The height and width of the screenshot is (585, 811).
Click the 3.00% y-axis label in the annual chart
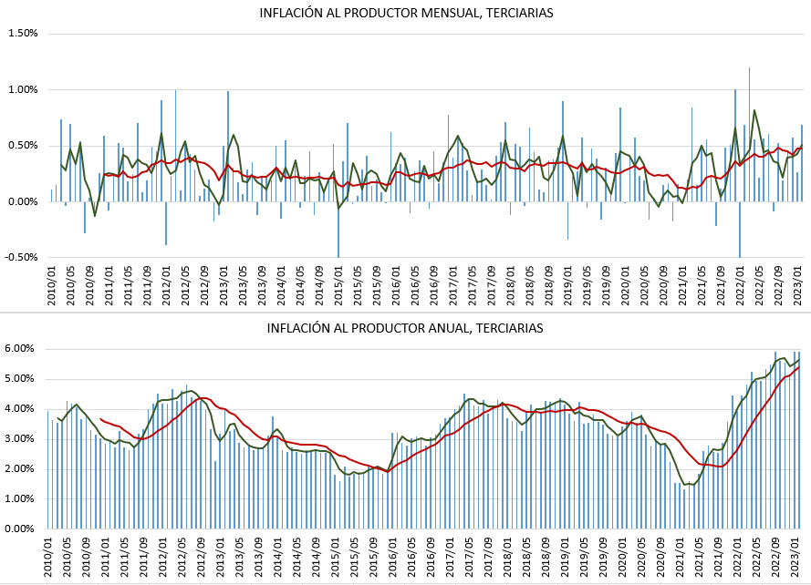[20, 438]
